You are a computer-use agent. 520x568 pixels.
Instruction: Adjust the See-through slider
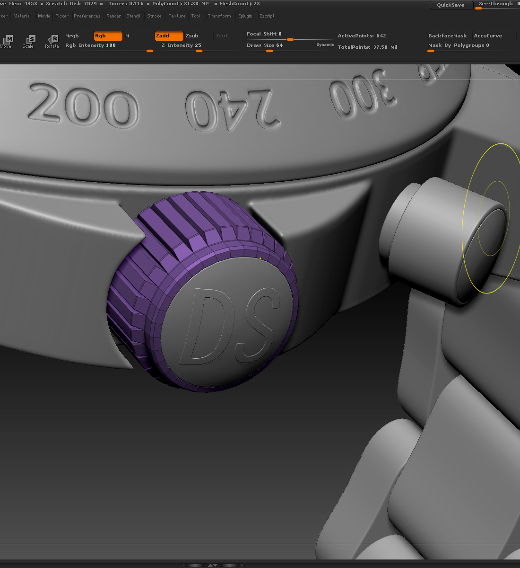coord(497,5)
